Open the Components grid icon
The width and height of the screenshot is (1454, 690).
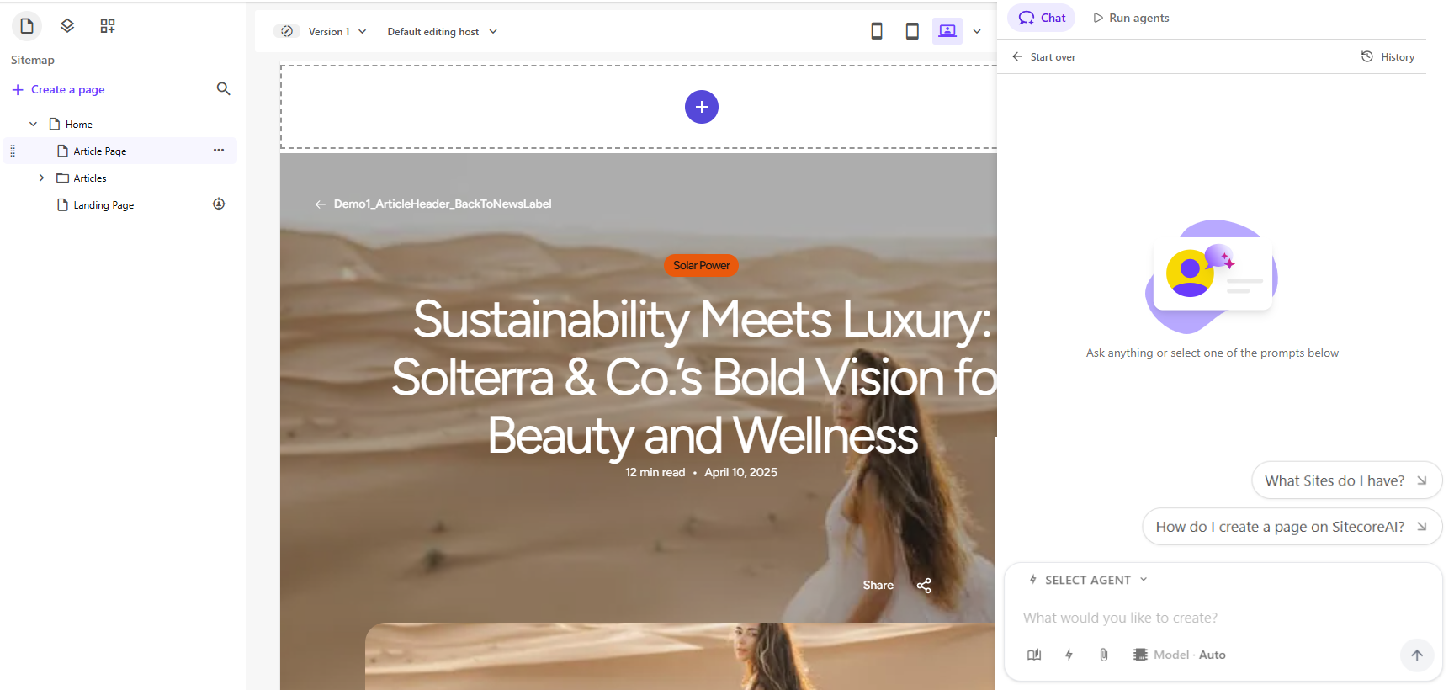tap(108, 26)
